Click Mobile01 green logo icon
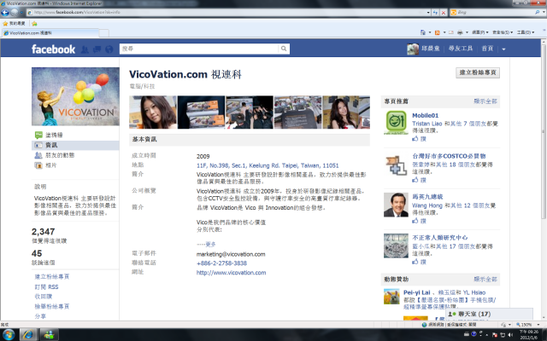The image size is (547, 341). [x=396, y=122]
